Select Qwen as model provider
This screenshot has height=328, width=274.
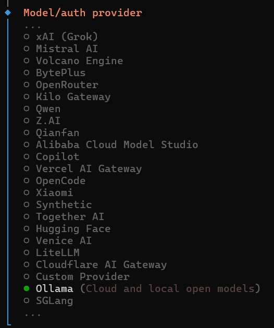tap(42, 109)
